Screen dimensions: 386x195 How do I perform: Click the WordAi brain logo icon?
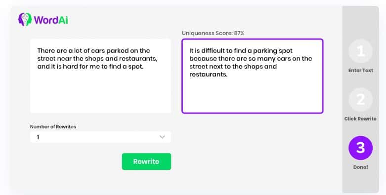click(x=25, y=19)
